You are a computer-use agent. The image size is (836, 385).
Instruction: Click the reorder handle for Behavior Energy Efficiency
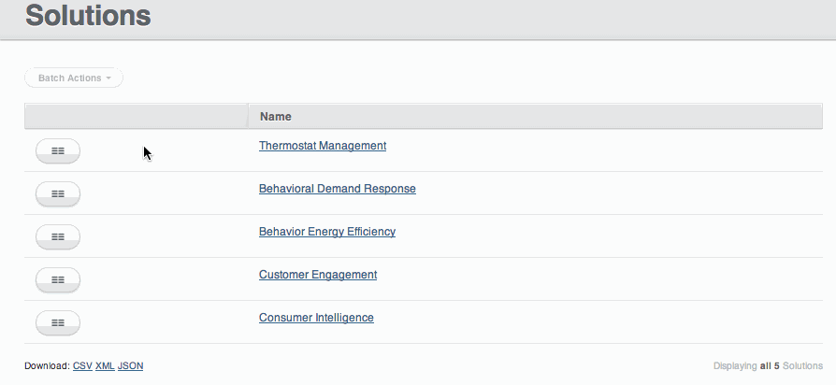click(x=58, y=236)
